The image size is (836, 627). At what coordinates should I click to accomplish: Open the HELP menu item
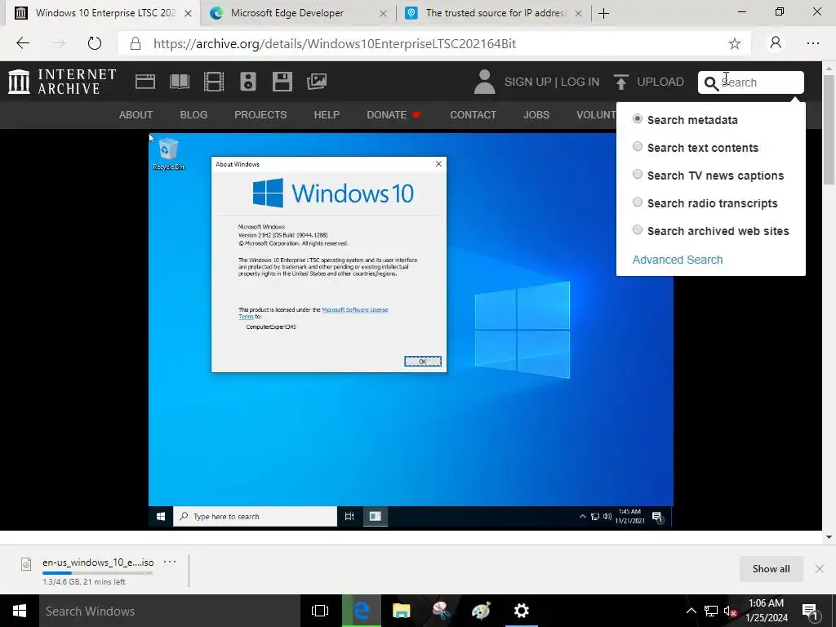click(327, 114)
